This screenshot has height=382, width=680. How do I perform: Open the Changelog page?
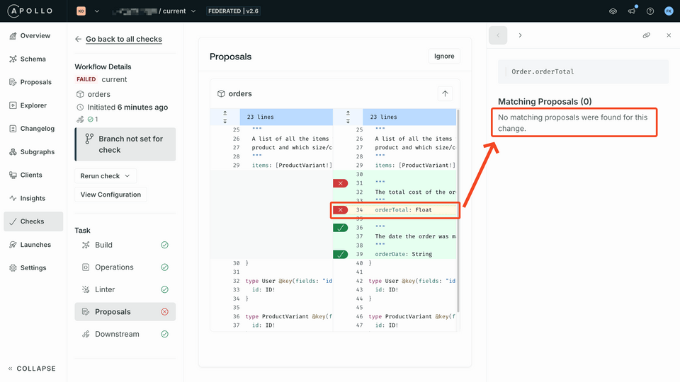click(x=33, y=128)
